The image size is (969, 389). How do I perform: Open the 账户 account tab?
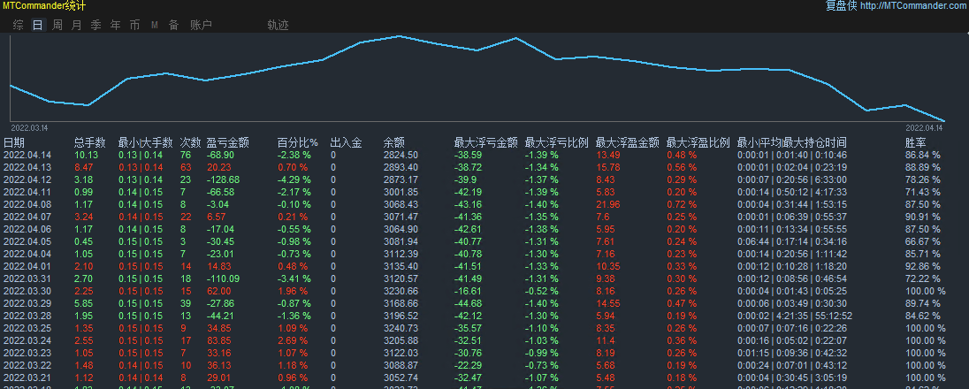pyautogui.click(x=201, y=26)
